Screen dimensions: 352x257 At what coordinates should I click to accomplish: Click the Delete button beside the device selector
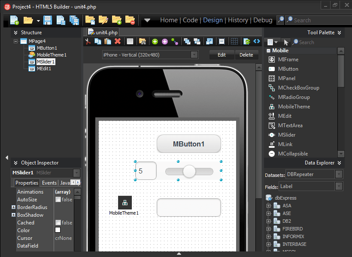coord(246,55)
